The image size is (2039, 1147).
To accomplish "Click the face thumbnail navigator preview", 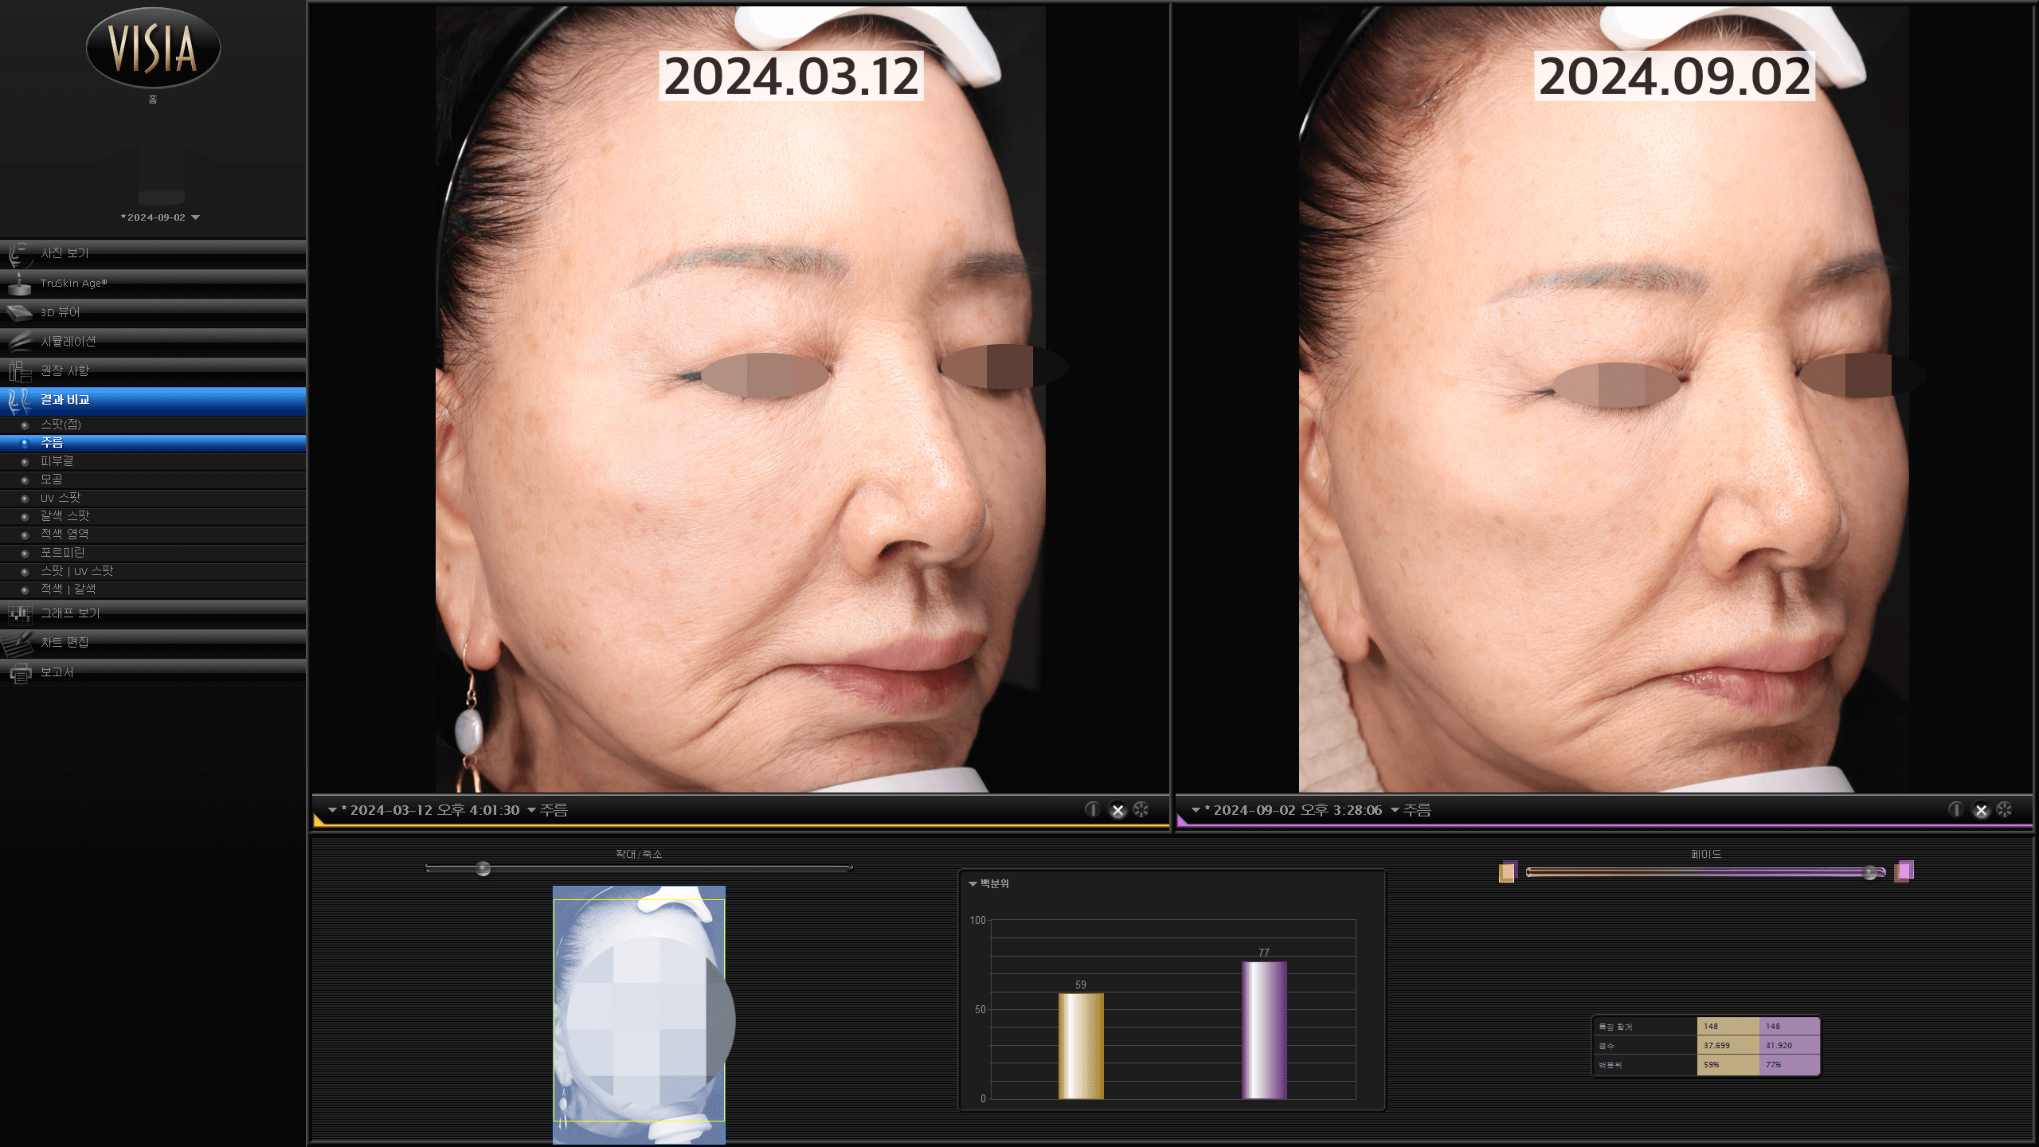I will click(x=640, y=1015).
